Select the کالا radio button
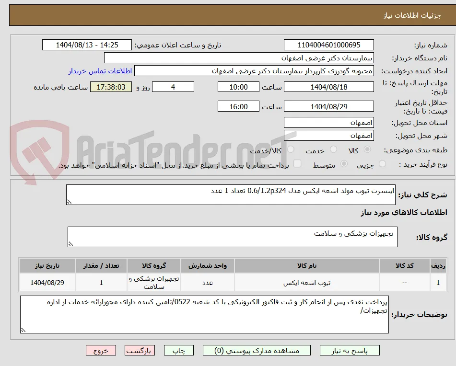Image resolution: width=456 pixels, height=366 pixels. pyautogui.click(x=367, y=149)
